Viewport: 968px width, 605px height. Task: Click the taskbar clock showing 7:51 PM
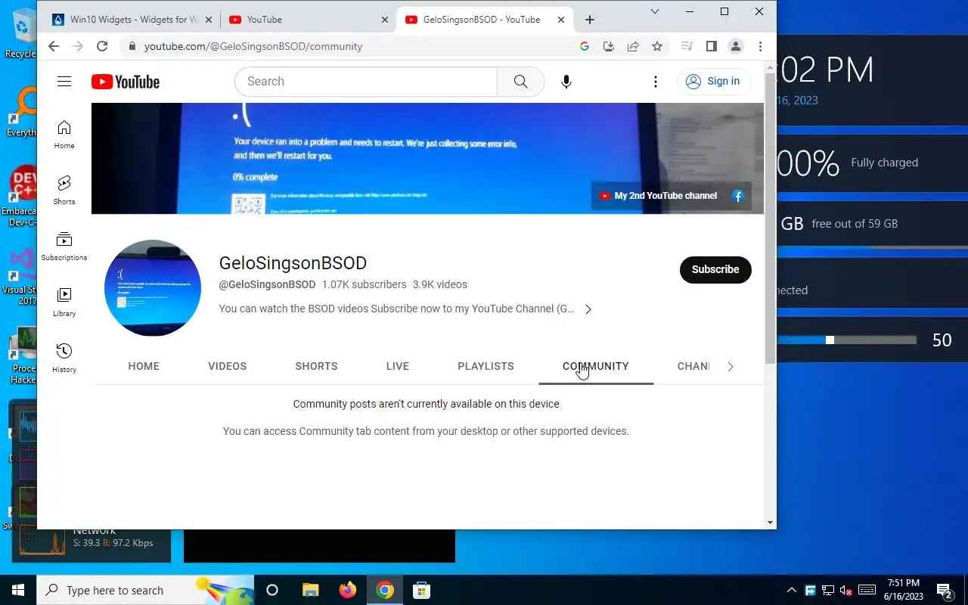coord(903,590)
